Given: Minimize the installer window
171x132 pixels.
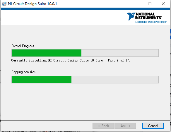Looking at the screenshot, I should point(137,4).
